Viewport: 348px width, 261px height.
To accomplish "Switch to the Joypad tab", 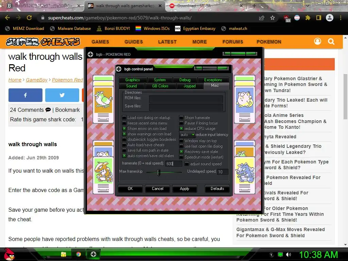I will [190, 86].
